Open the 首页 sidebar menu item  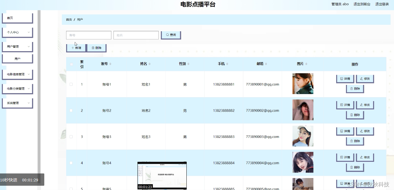[x=17, y=18]
